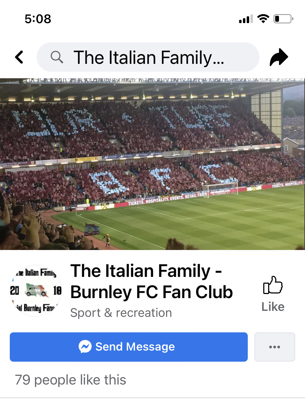Tap the battery status icon

(283, 19)
